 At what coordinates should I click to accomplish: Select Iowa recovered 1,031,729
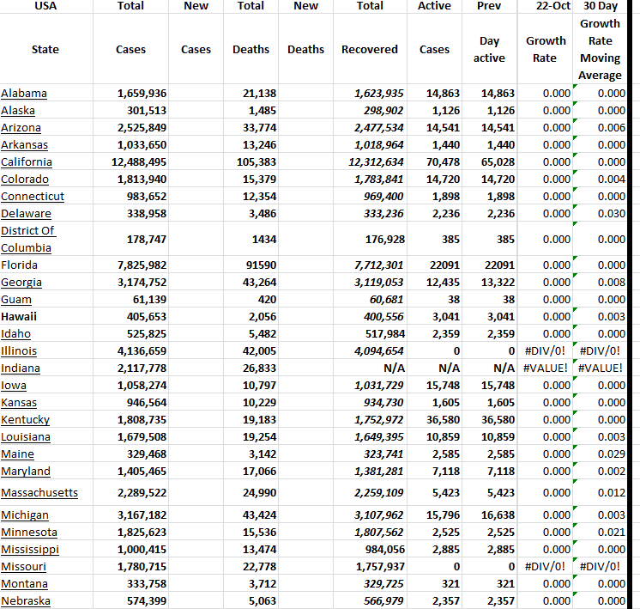(x=370, y=386)
